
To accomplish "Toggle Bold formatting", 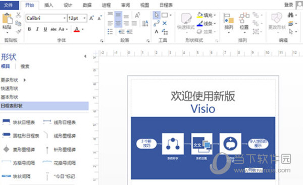I will click(x=29, y=29).
